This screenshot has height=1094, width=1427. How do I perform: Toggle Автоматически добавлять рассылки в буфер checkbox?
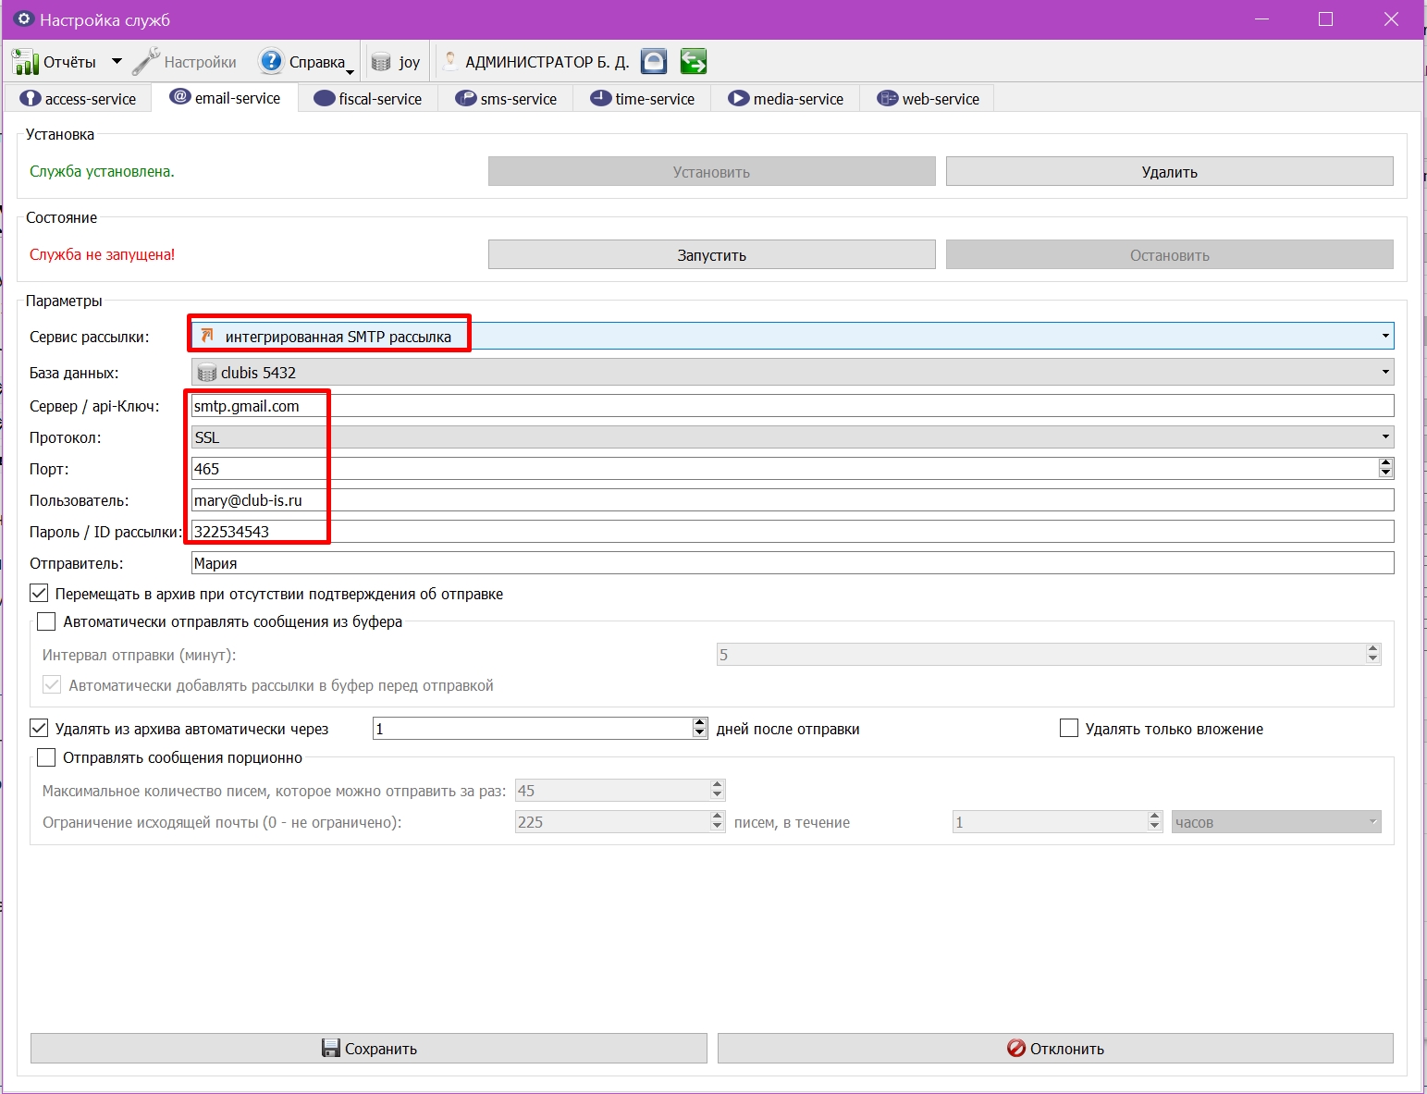pyautogui.click(x=52, y=685)
